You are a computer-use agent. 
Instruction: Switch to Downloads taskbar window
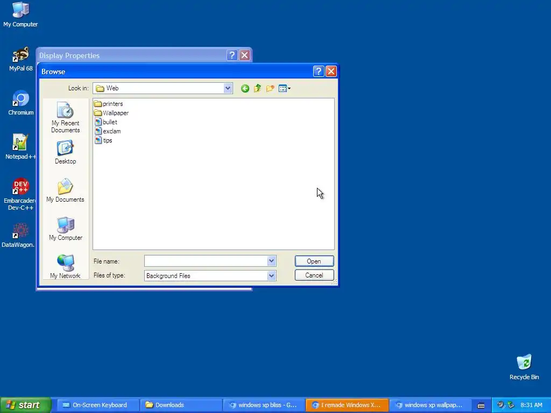[x=181, y=405]
